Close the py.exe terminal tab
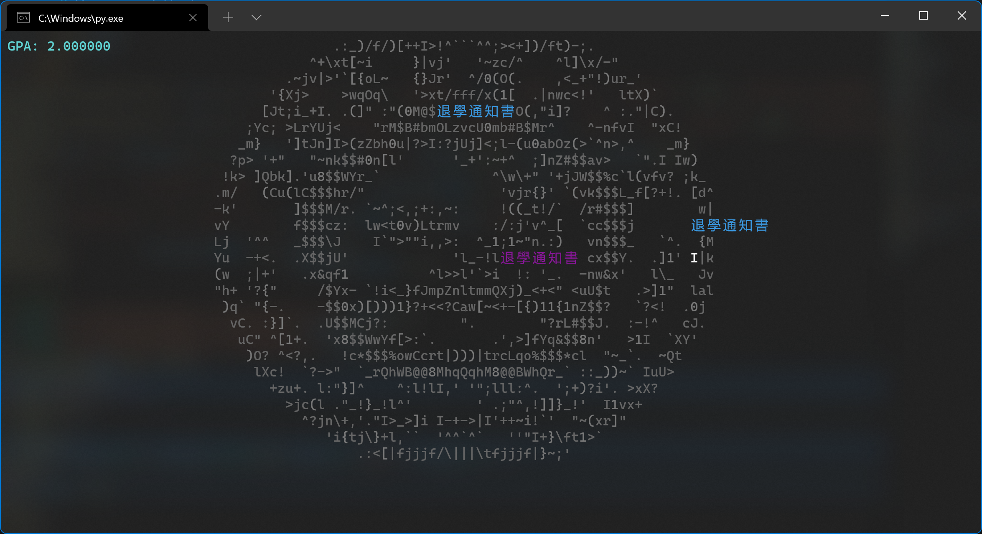Image resolution: width=982 pixels, height=534 pixels. click(x=193, y=18)
